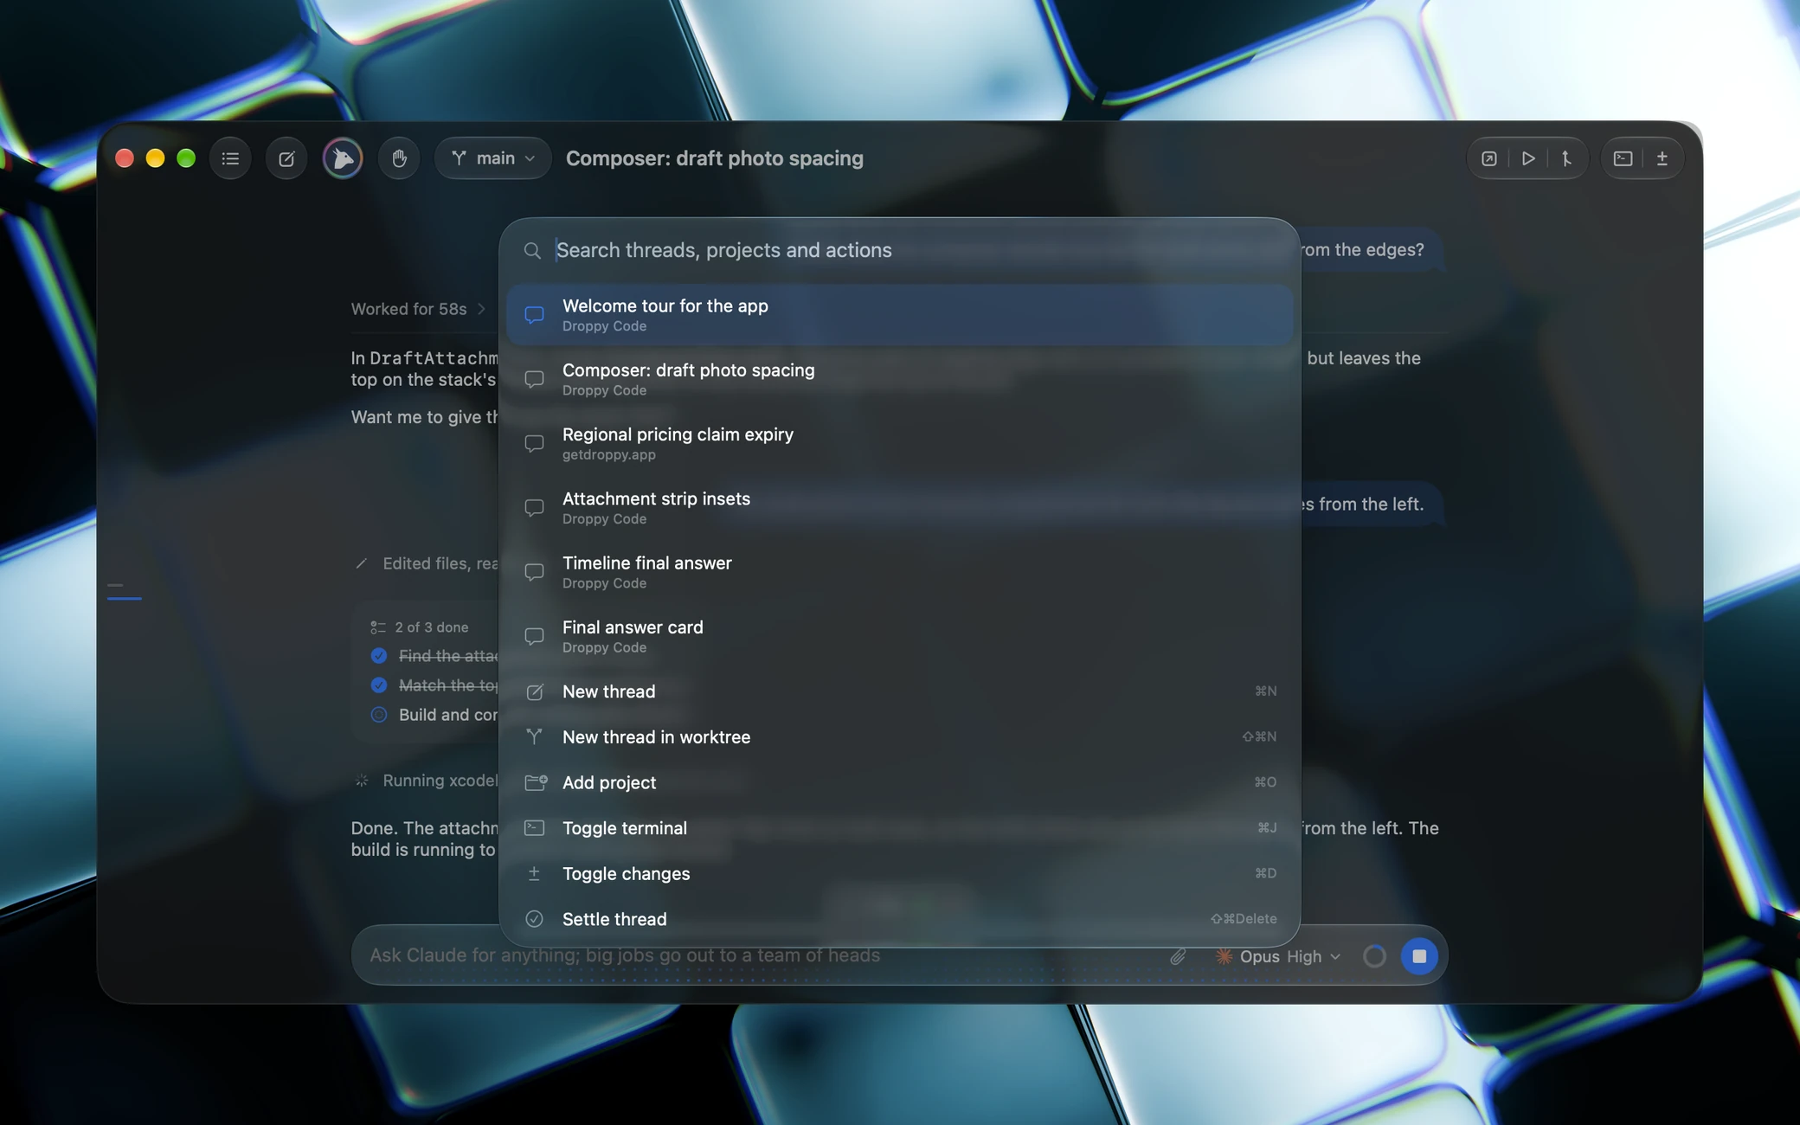
Task: Click the hand icon in title bar
Action: [399, 158]
